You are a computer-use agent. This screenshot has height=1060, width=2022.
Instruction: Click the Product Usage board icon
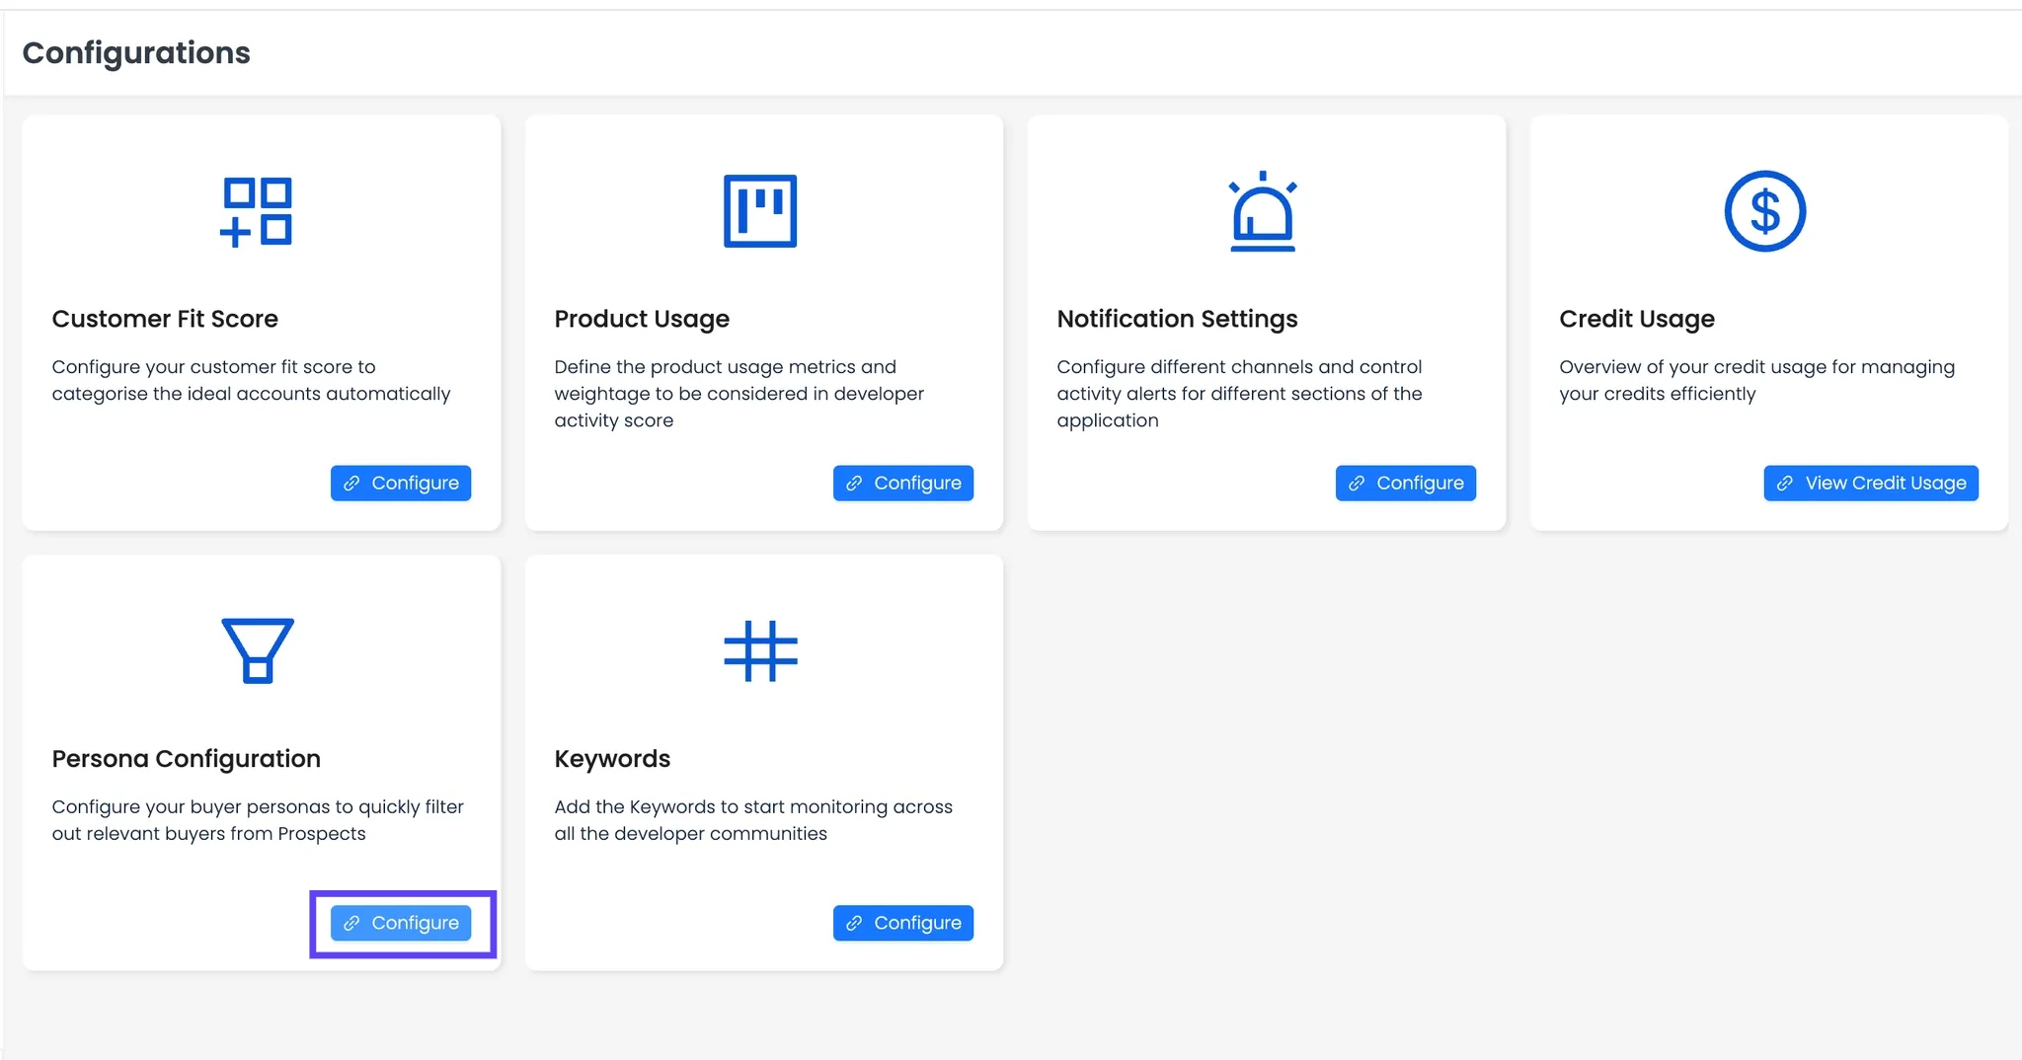(759, 211)
